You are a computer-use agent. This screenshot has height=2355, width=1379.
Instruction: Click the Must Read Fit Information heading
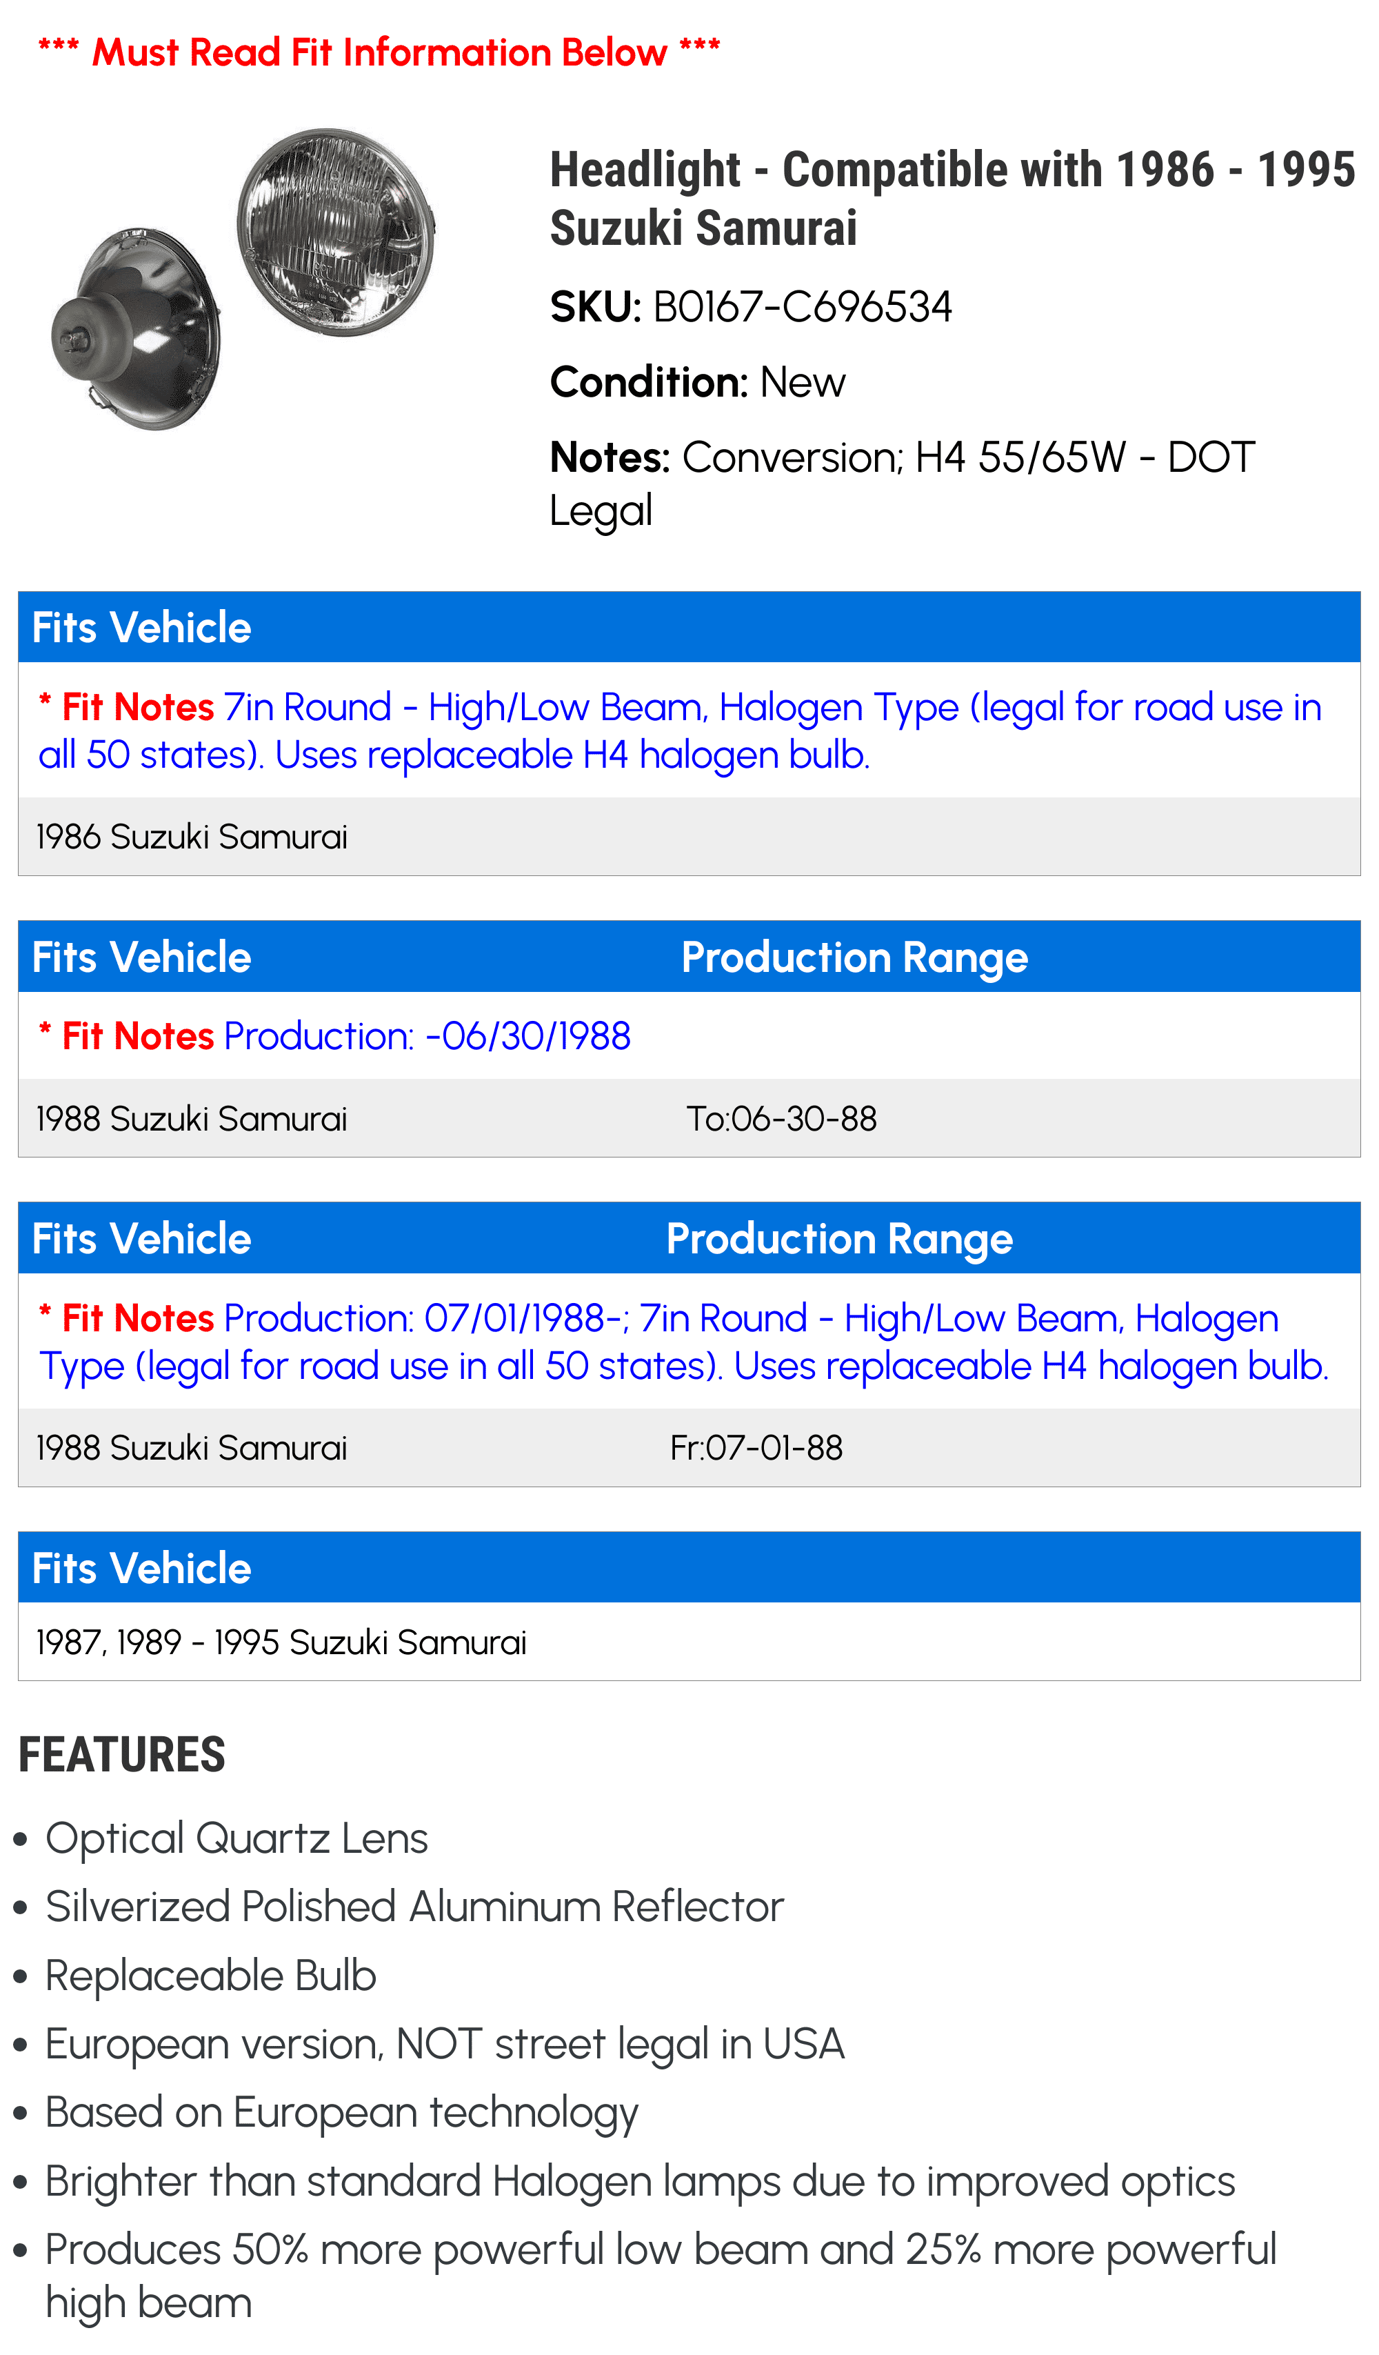[x=379, y=52]
